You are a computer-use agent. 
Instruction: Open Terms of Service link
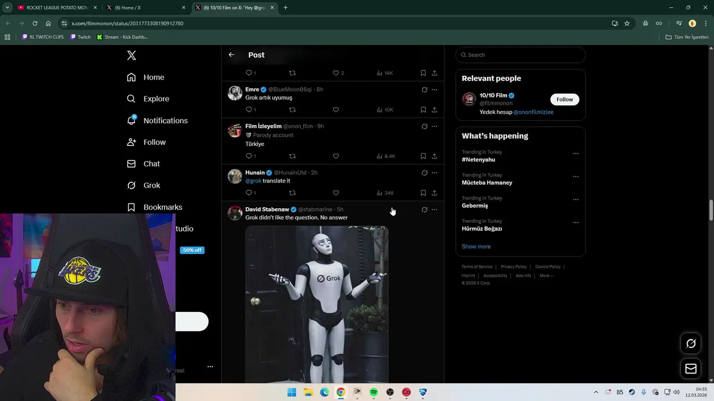(477, 267)
